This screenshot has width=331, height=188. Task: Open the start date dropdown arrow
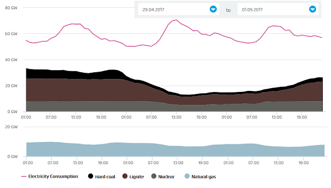point(213,9)
